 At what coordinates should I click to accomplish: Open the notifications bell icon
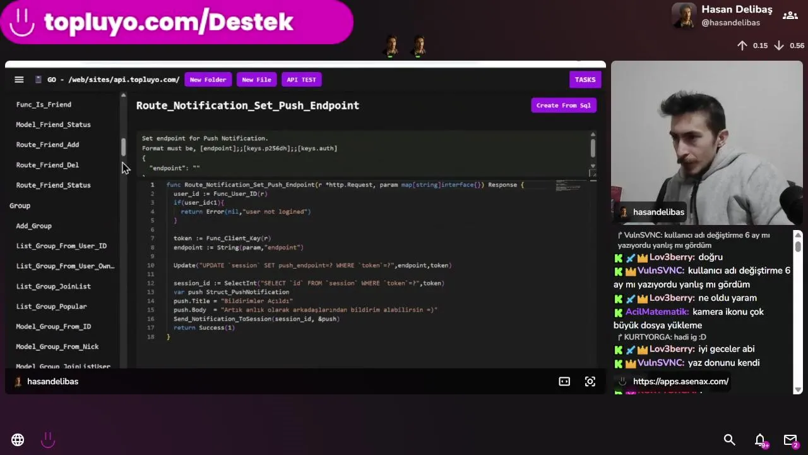760,440
